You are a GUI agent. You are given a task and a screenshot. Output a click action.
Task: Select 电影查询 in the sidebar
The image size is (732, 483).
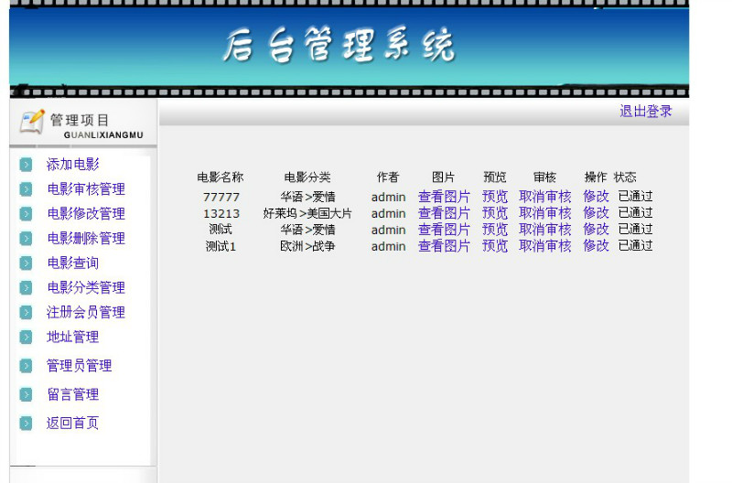[73, 263]
